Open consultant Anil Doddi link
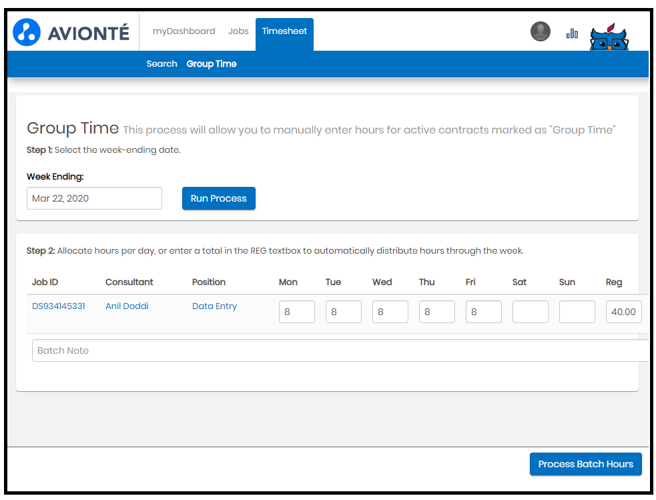This screenshot has width=656, height=500. click(x=127, y=306)
